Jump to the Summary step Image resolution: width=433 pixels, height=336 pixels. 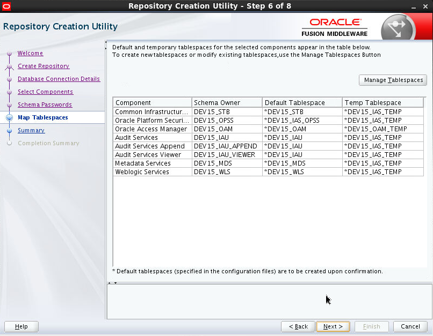point(31,130)
